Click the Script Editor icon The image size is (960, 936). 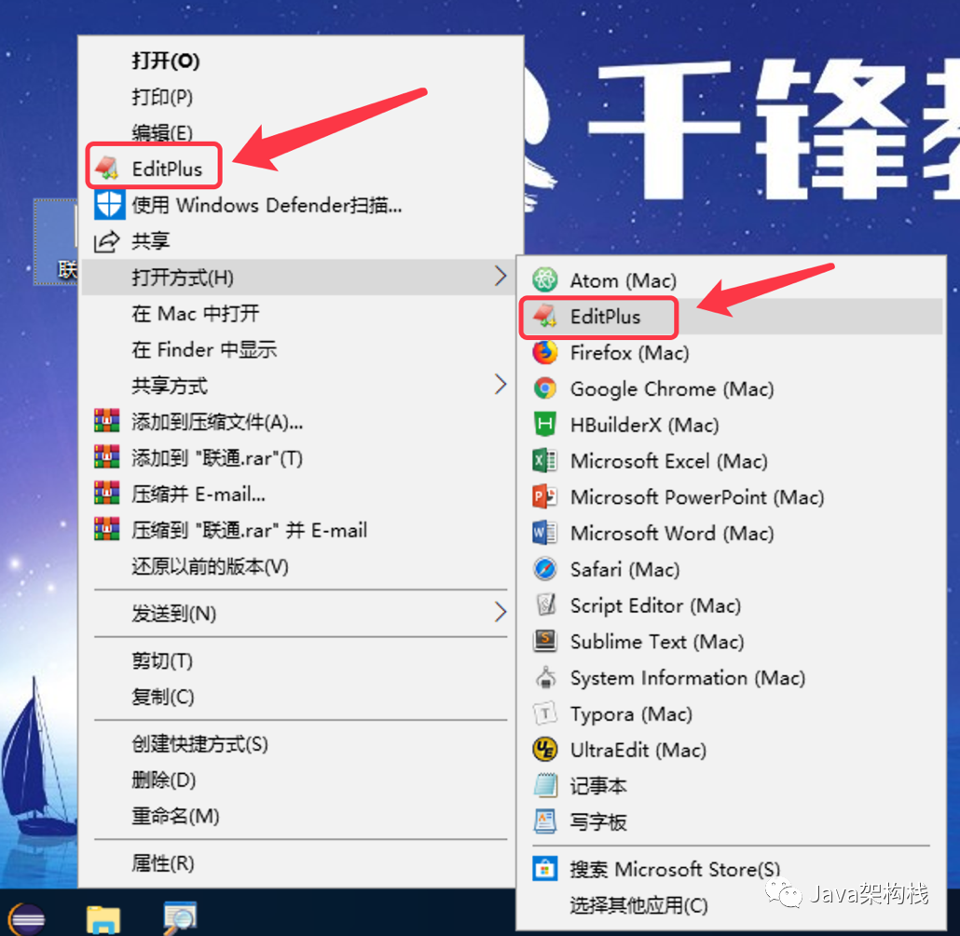545,604
